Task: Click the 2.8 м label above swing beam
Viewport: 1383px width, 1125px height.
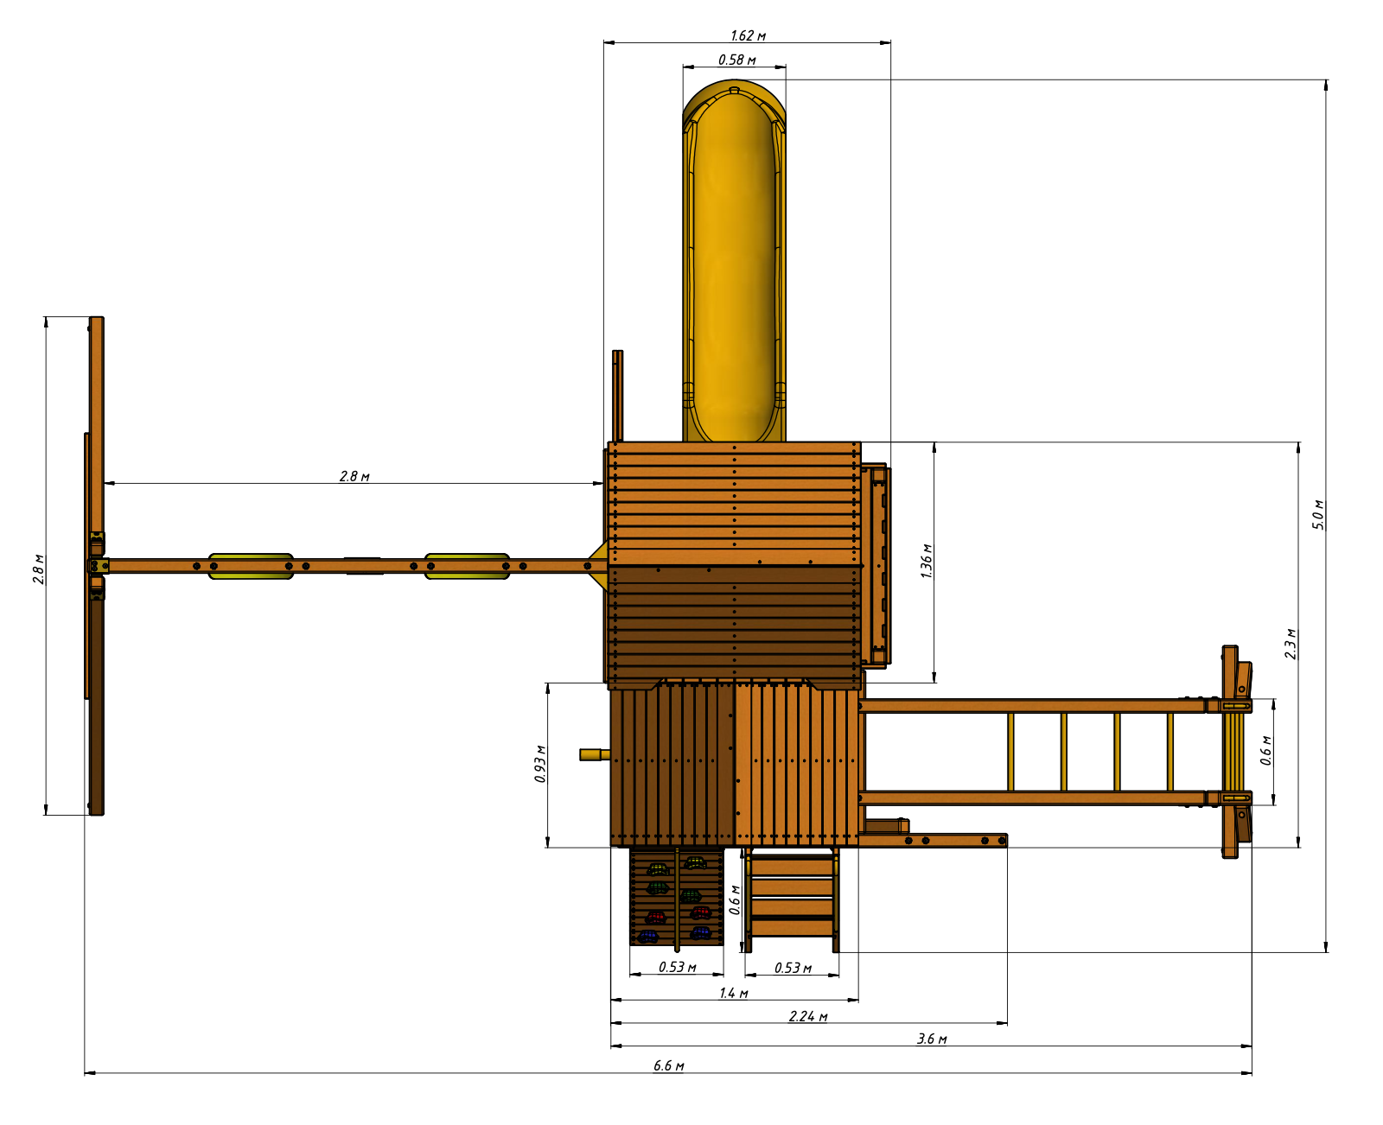Action: click(354, 476)
